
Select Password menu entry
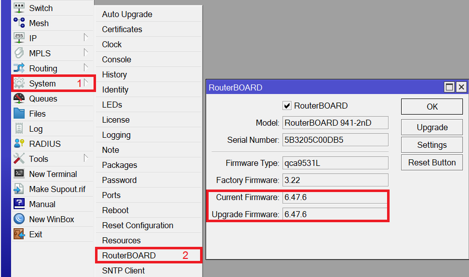click(149, 180)
